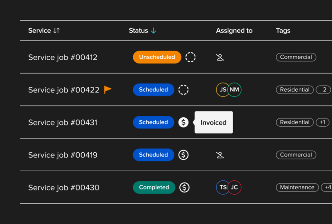Click the dollar icon for job #00430
The width and height of the screenshot is (332, 224).
(x=185, y=188)
